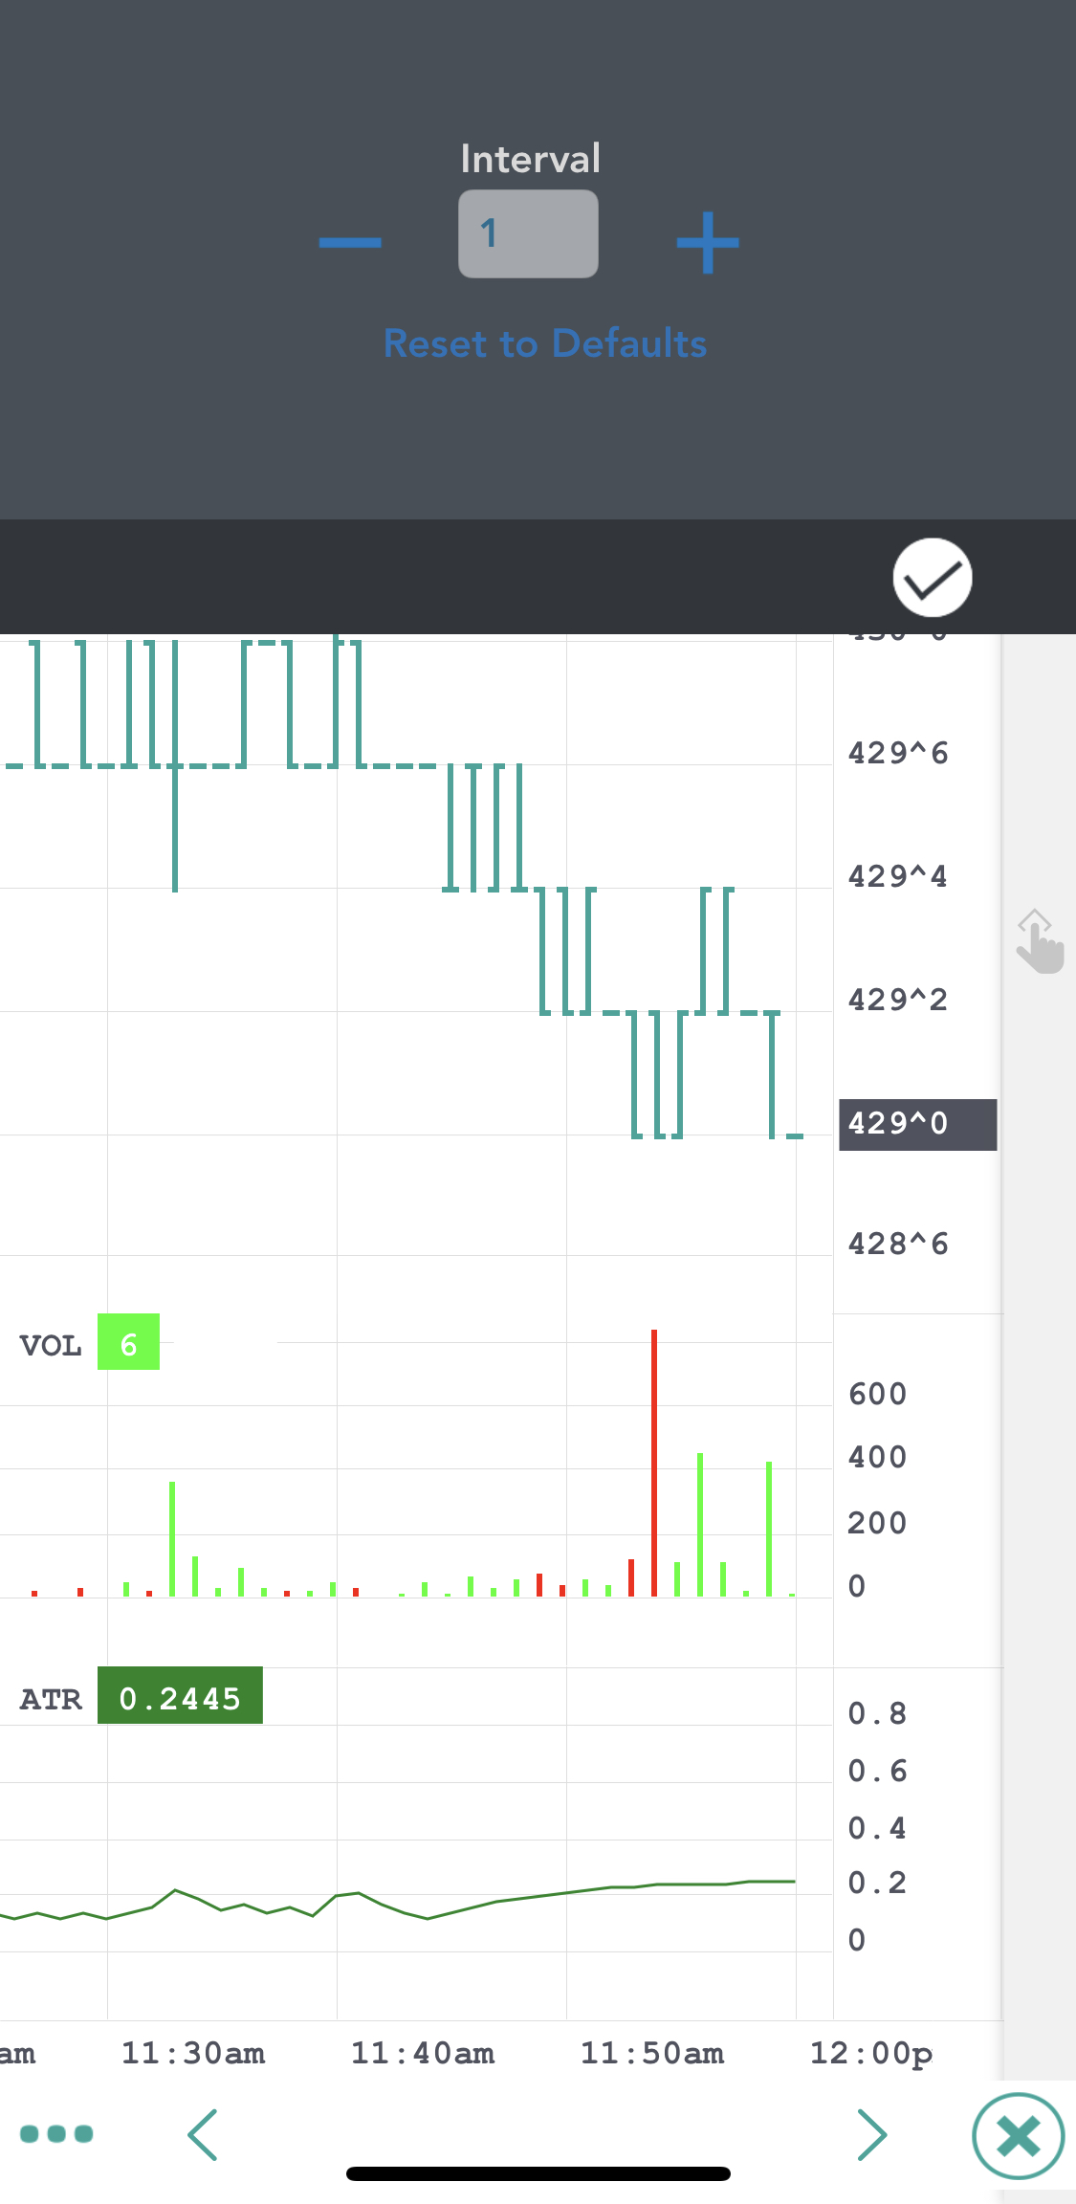Close chart with the circled X icon

[1018, 2136]
